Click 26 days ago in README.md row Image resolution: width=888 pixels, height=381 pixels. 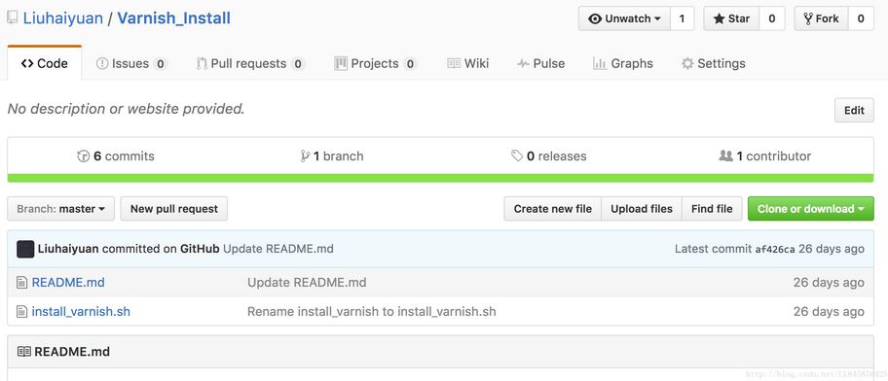tap(829, 282)
